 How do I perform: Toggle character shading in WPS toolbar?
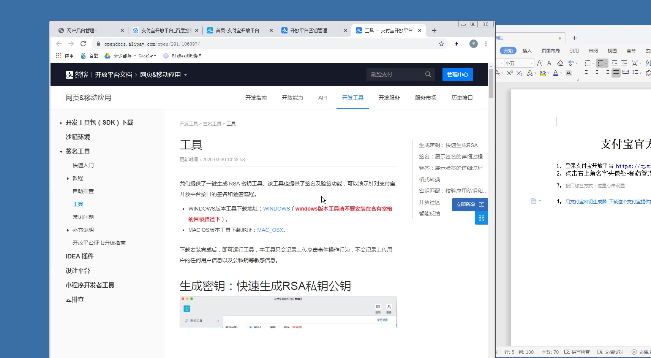tap(569, 73)
